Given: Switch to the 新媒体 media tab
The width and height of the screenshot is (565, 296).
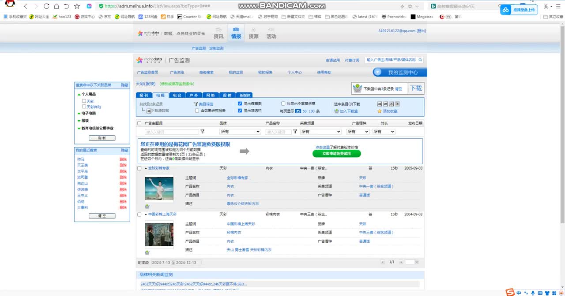Looking at the screenshot, I should (245, 95).
